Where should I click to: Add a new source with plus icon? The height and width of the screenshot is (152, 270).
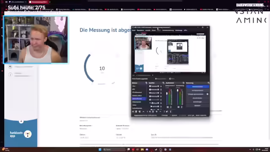[150, 111]
